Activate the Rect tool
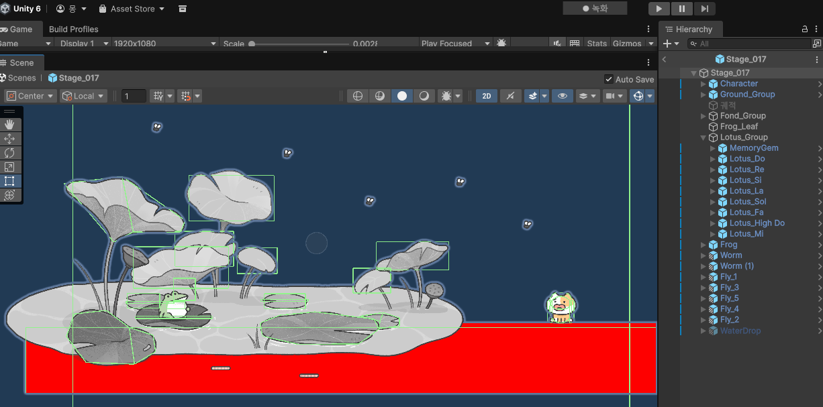 [9, 181]
